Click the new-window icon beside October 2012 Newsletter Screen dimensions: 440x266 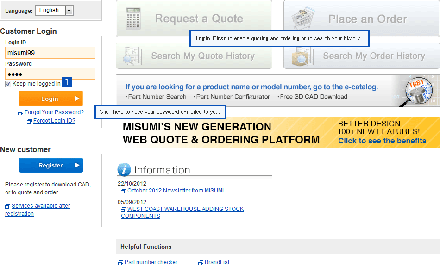pyautogui.click(x=124, y=191)
